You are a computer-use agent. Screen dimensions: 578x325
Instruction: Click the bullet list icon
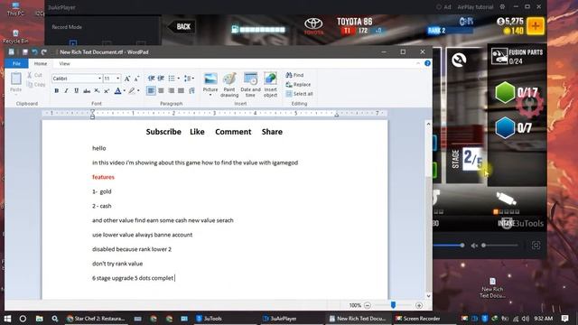tap(172, 79)
